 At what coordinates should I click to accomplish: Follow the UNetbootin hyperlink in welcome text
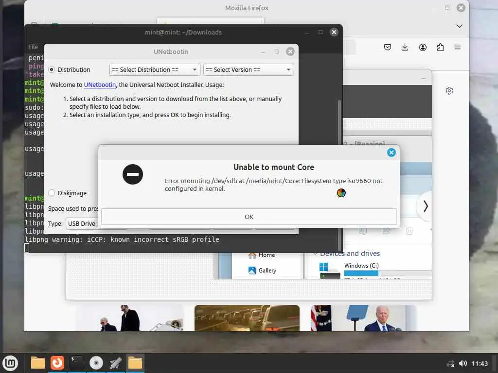tap(100, 85)
